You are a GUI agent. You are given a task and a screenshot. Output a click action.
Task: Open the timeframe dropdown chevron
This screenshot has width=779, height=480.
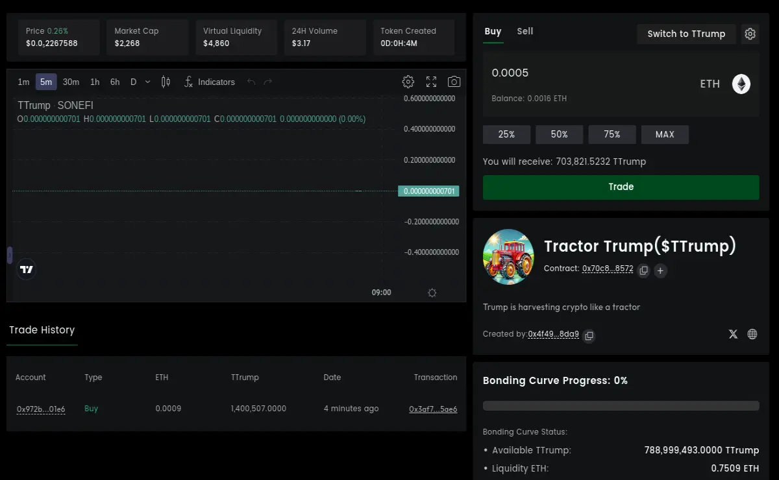coord(147,82)
